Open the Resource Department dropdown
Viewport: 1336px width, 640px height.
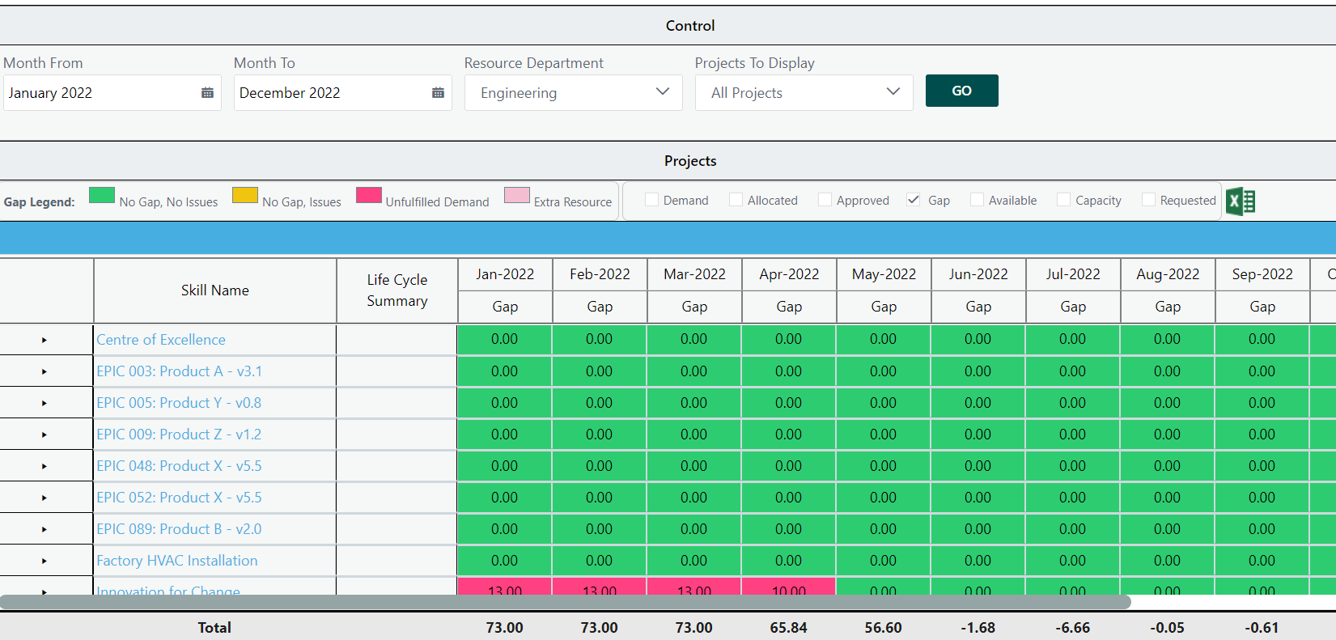[x=574, y=93]
